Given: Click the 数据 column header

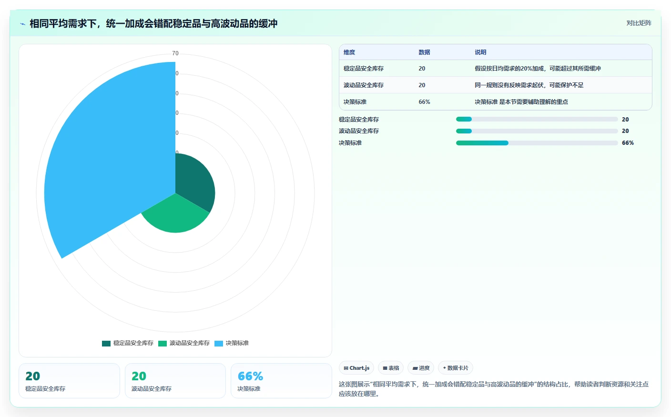Looking at the screenshot, I should (424, 52).
